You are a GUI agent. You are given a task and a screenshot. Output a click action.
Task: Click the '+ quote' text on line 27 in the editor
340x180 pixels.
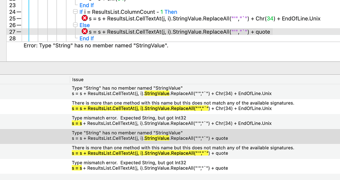pos(260,32)
